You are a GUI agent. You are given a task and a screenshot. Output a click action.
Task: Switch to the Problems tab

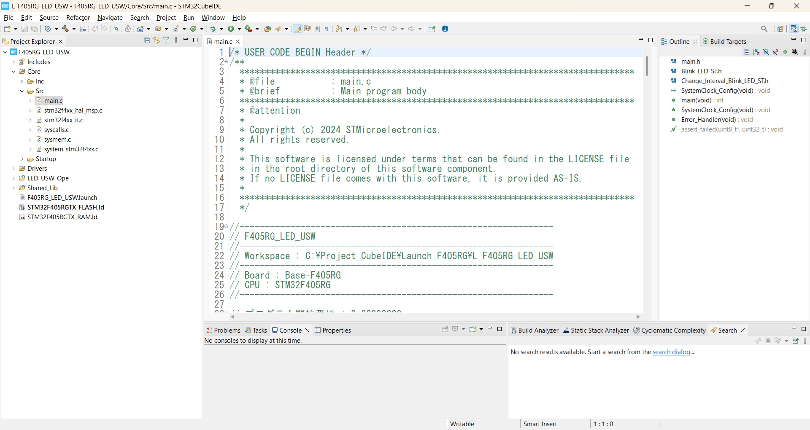click(223, 330)
